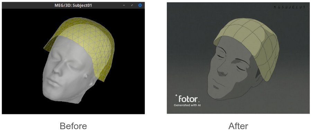Close the MEG/3D Subject01 window
This screenshot has height=134, width=313.
pos(140,6)
